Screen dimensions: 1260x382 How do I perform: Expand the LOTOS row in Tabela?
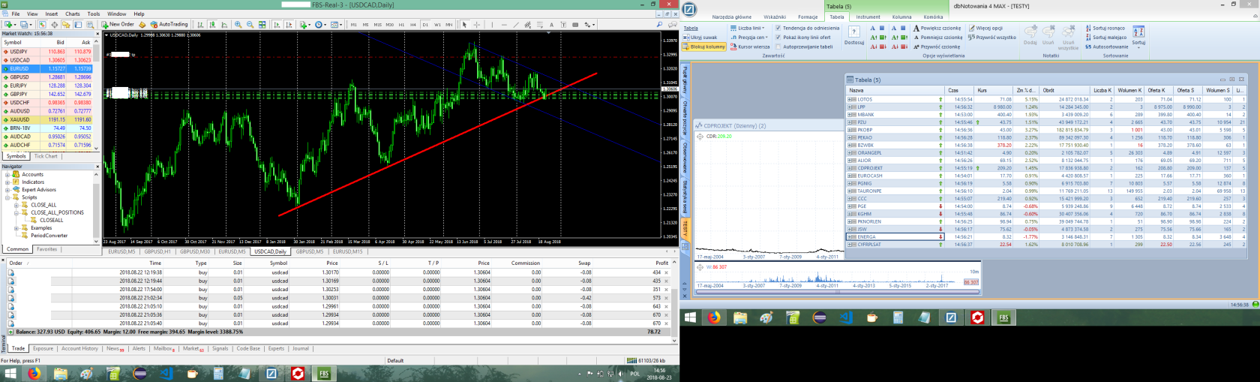850,99
